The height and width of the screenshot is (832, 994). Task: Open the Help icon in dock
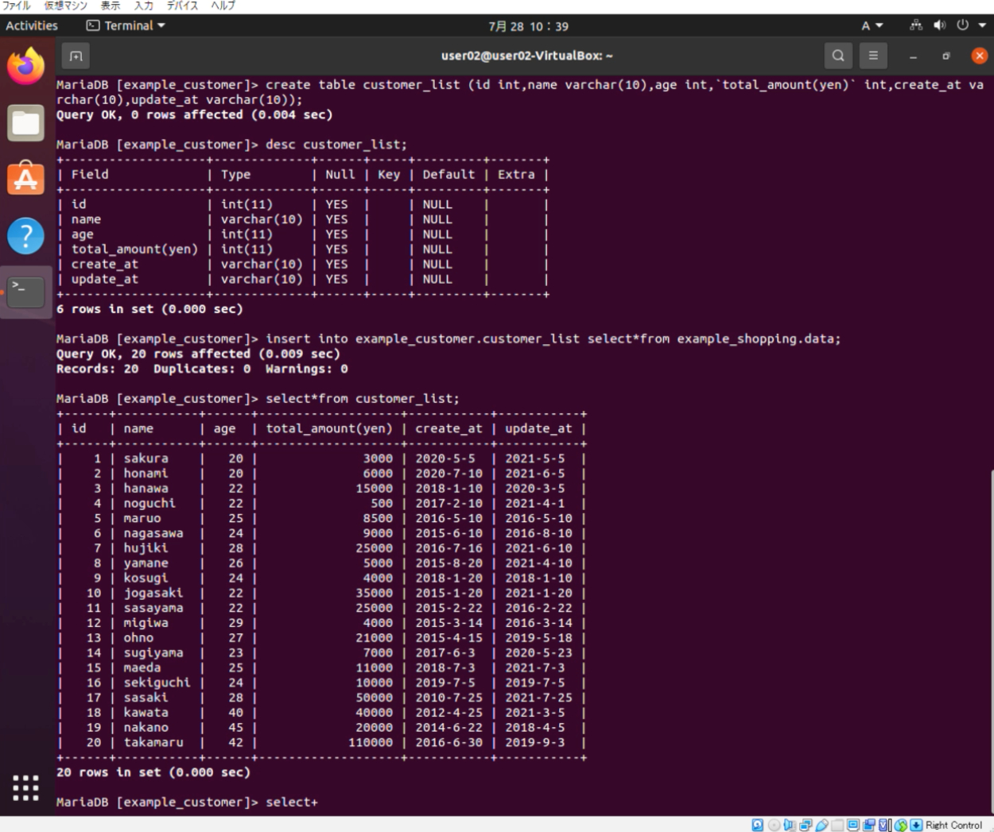coord(25,236)
